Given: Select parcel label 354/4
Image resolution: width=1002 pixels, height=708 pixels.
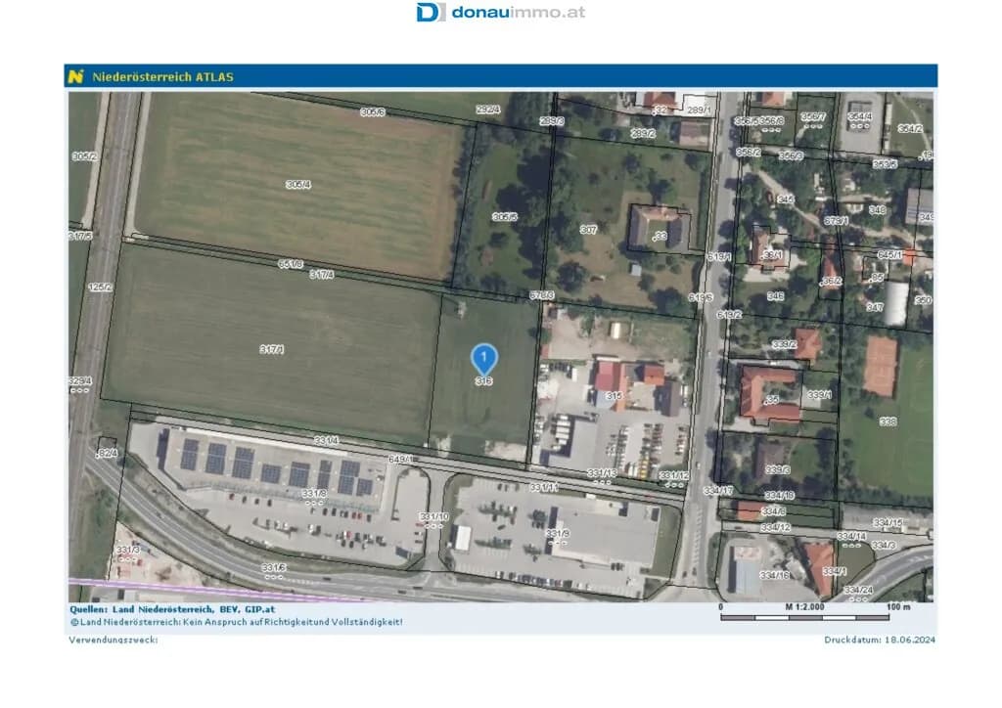Looking at the screenshot, I should point(859,116).
